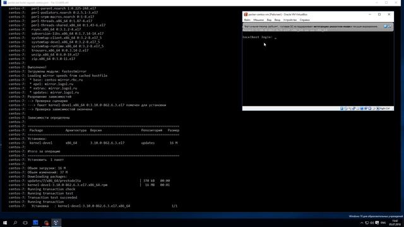Click inside the VM console at localhost login prompt

click(x=259, y=37)
